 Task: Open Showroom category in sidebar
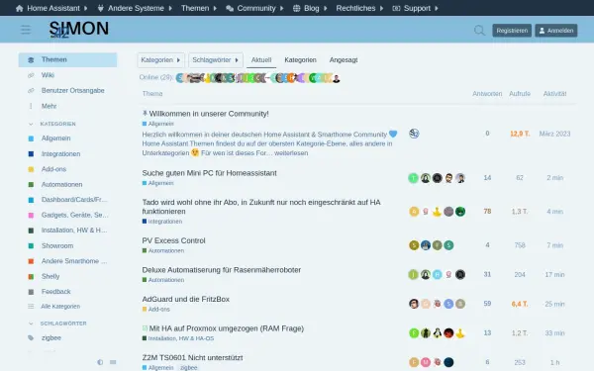pos(67,245)
